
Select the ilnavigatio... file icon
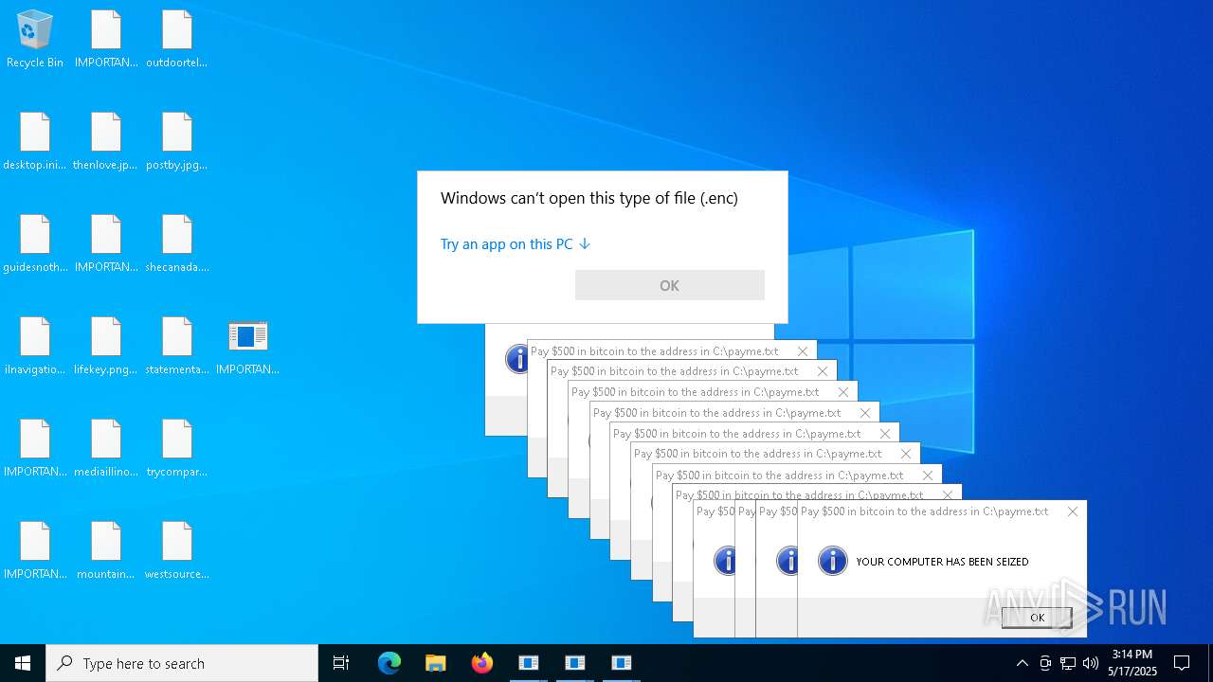pos(35,347)
